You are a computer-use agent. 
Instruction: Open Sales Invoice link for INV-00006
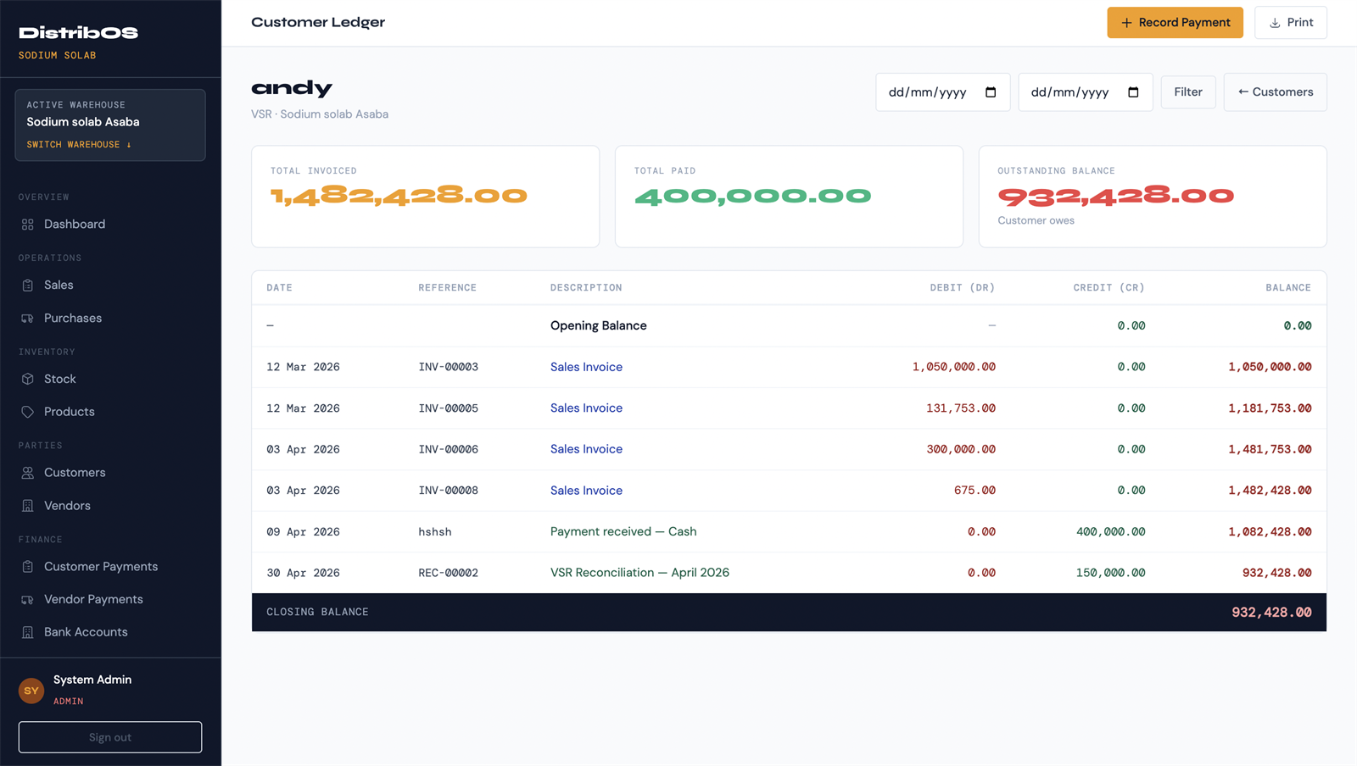pyautogui.click(x=586, y=449)
